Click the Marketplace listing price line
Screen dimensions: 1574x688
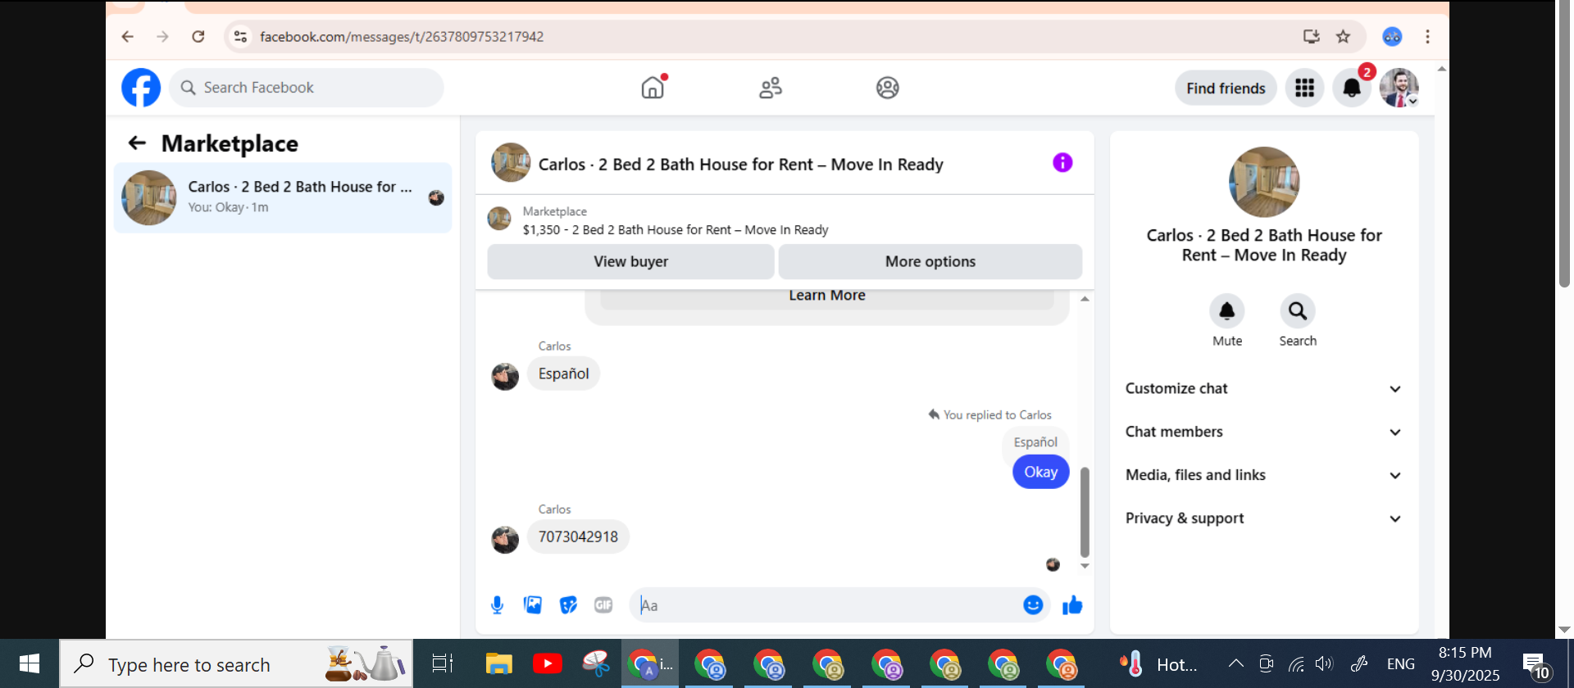click(676, 230)
